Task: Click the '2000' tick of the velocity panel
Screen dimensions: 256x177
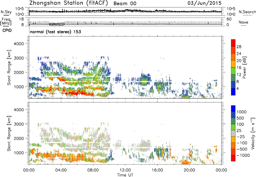Action: 19,138
